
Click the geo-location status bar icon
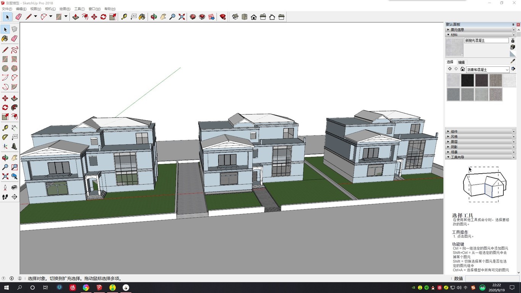[x=3, y=279]
